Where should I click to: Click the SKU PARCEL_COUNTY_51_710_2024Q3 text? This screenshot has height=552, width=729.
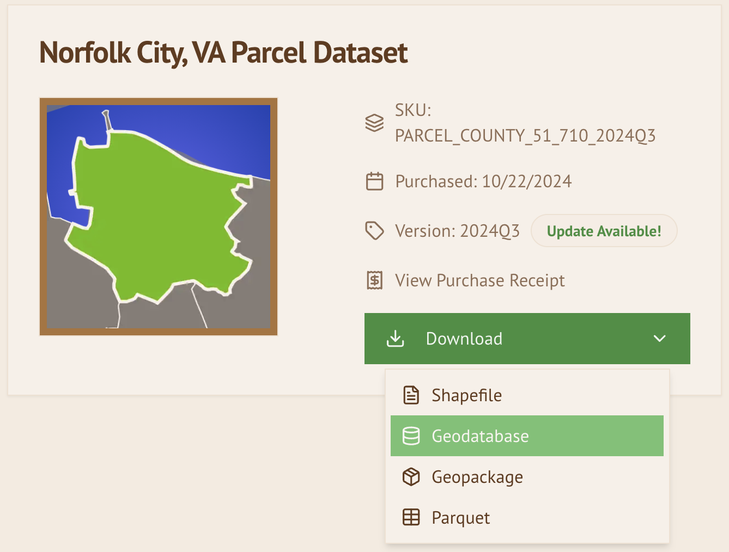pyautogui.click(x=525, y=136)
